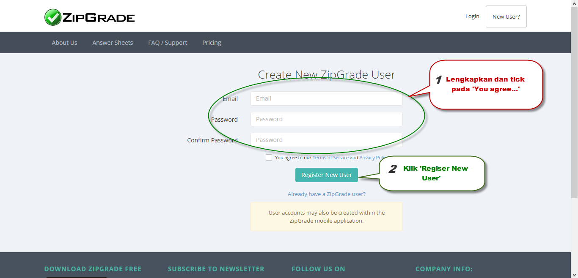The width and height of the screenshot is (578, 278).
Task: Click 'DOWNLOAD ZIPGRADE FREE' footer heading
Action: (x=93, y=269)
